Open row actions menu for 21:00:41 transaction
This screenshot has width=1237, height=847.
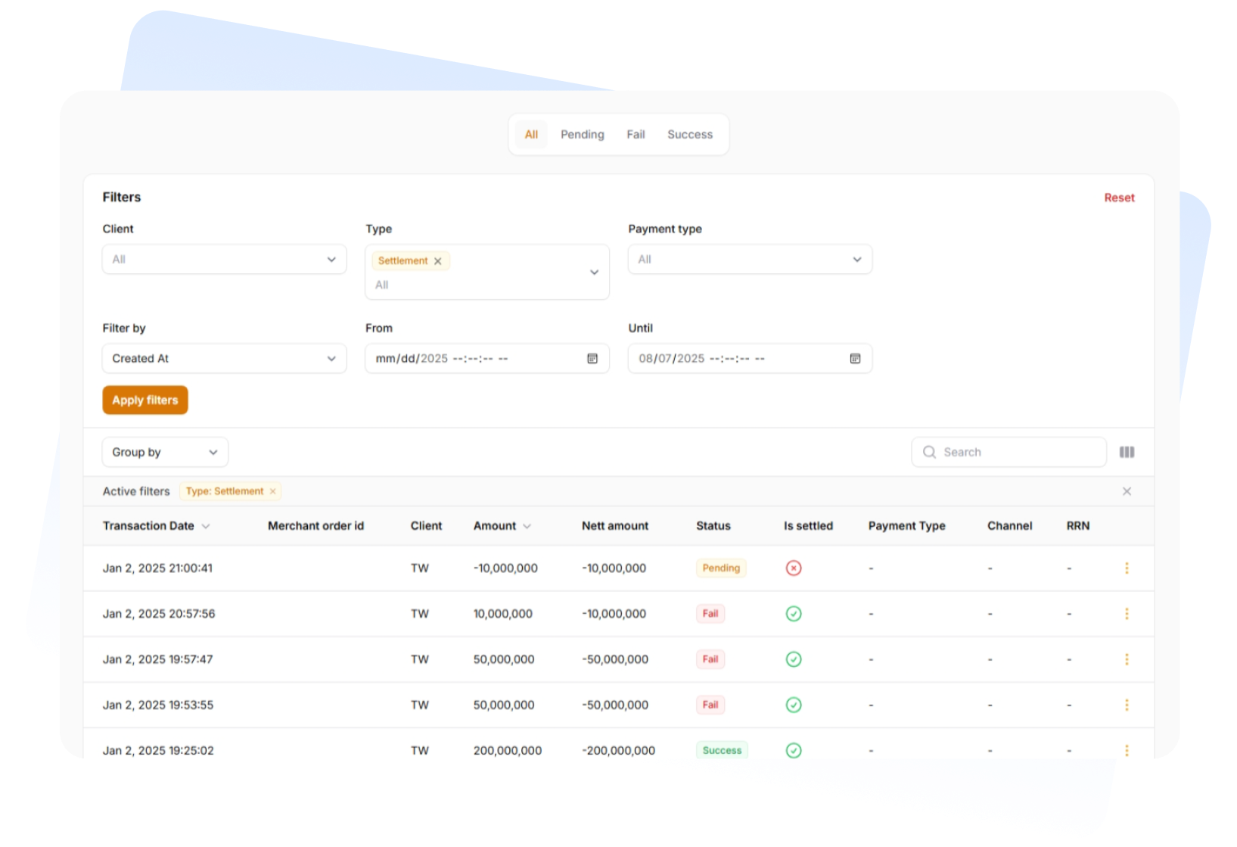[1127, 568]
